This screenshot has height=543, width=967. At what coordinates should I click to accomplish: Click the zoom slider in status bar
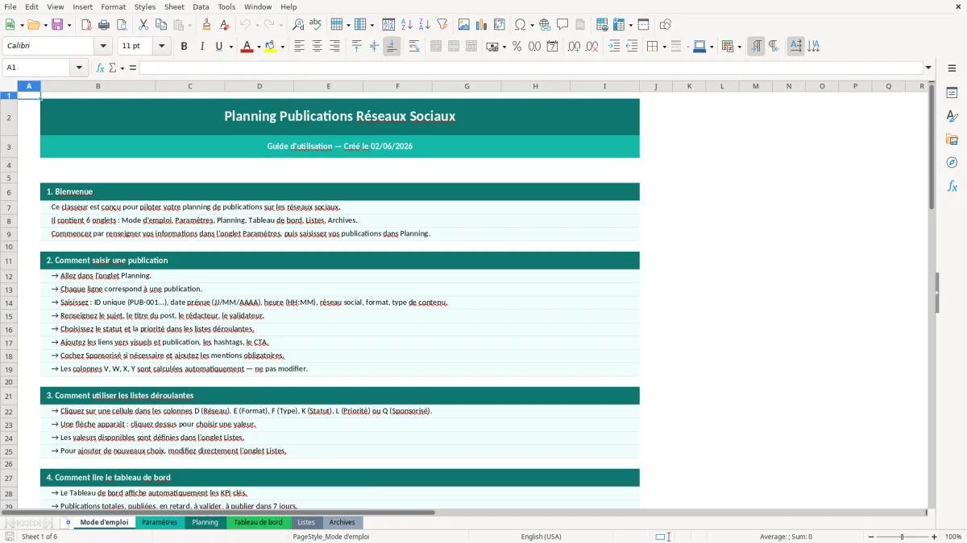click(x=902, y=537)
